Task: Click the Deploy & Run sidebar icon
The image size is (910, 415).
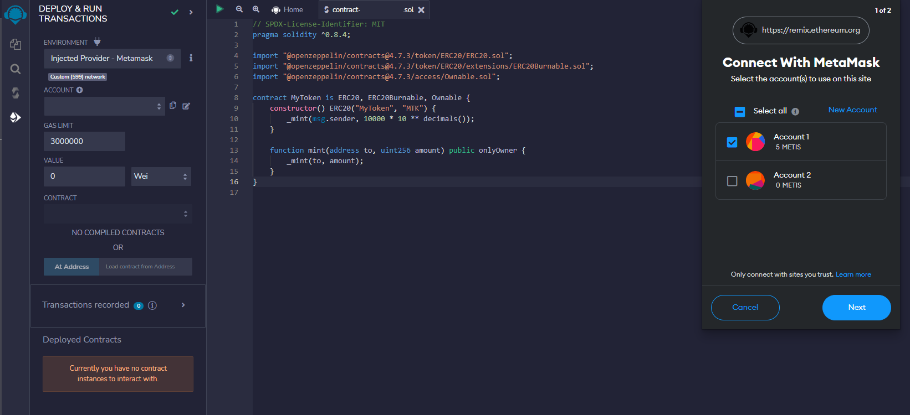Action: pos(16,117)
